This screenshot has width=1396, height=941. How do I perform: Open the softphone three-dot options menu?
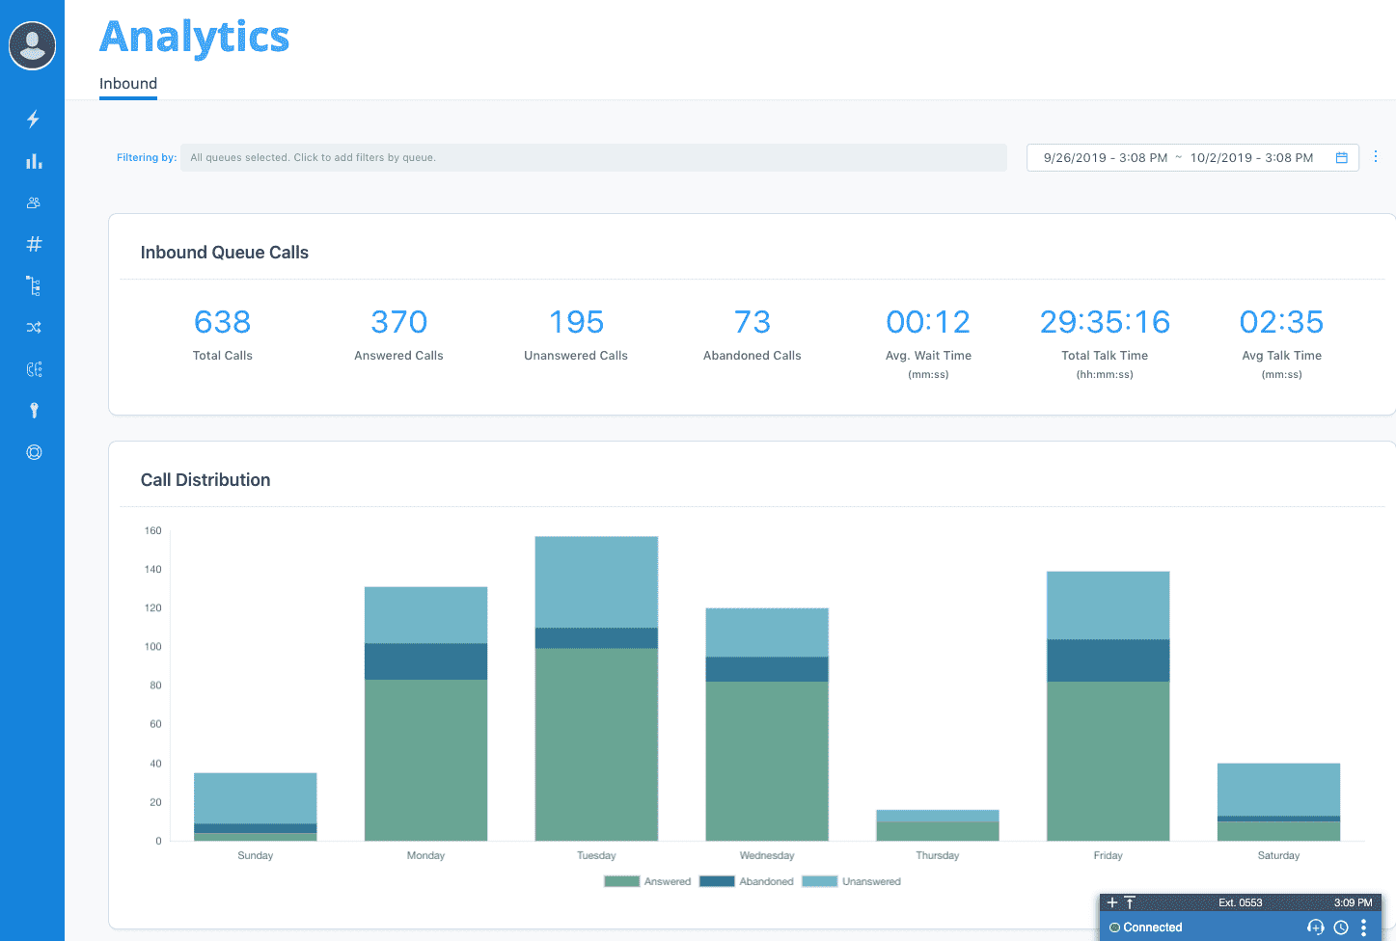tap(1363, 928)
